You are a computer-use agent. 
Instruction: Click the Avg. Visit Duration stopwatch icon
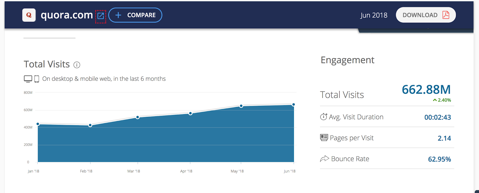coord(324,117)
